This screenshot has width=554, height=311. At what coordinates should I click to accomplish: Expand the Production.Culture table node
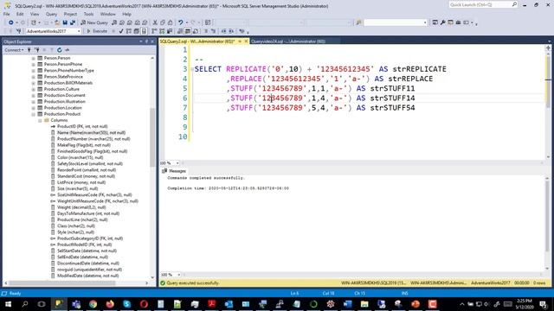tap(34, 89)
